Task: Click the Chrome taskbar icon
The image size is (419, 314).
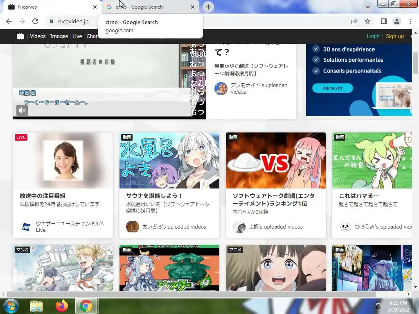Action: [86, 306]
